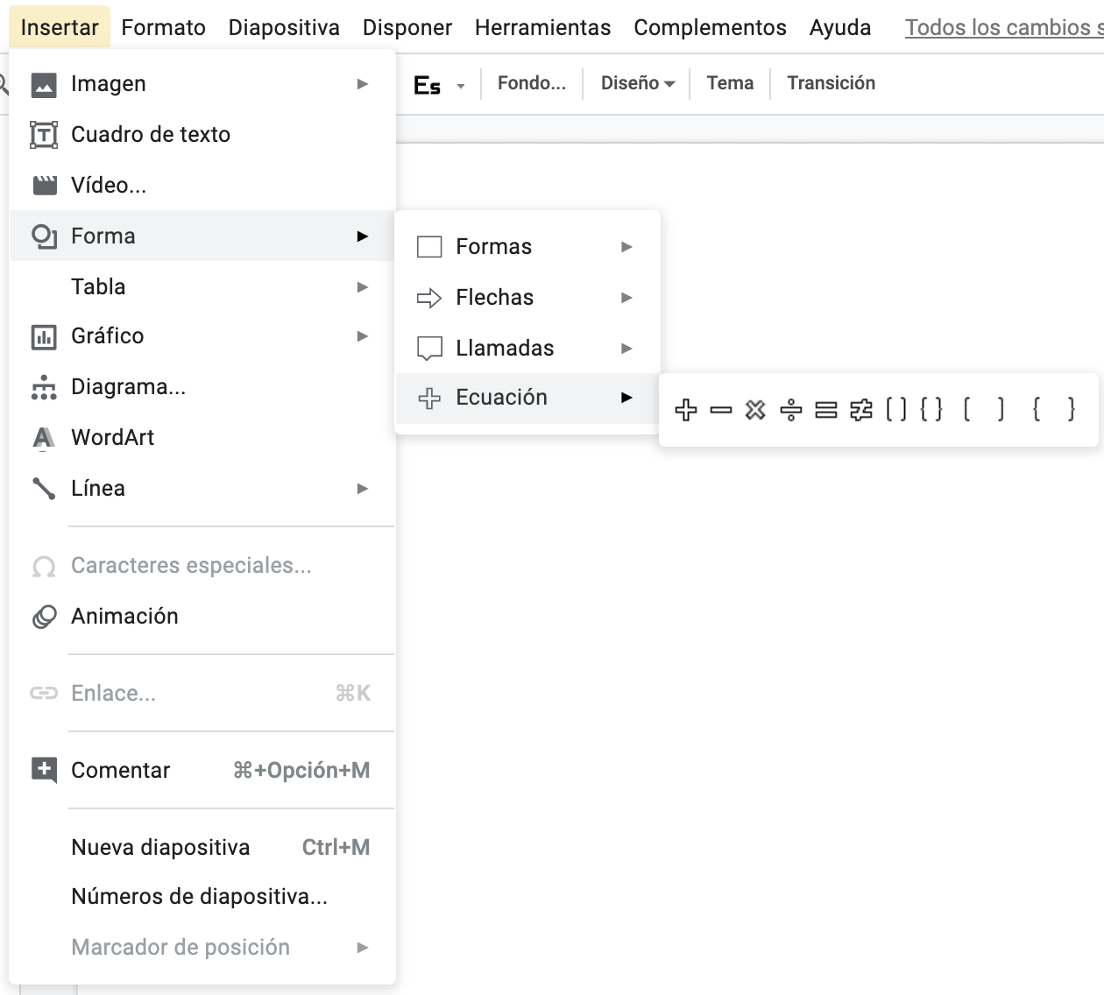
Task: Insert the left bracket shape
Action: 966,409
